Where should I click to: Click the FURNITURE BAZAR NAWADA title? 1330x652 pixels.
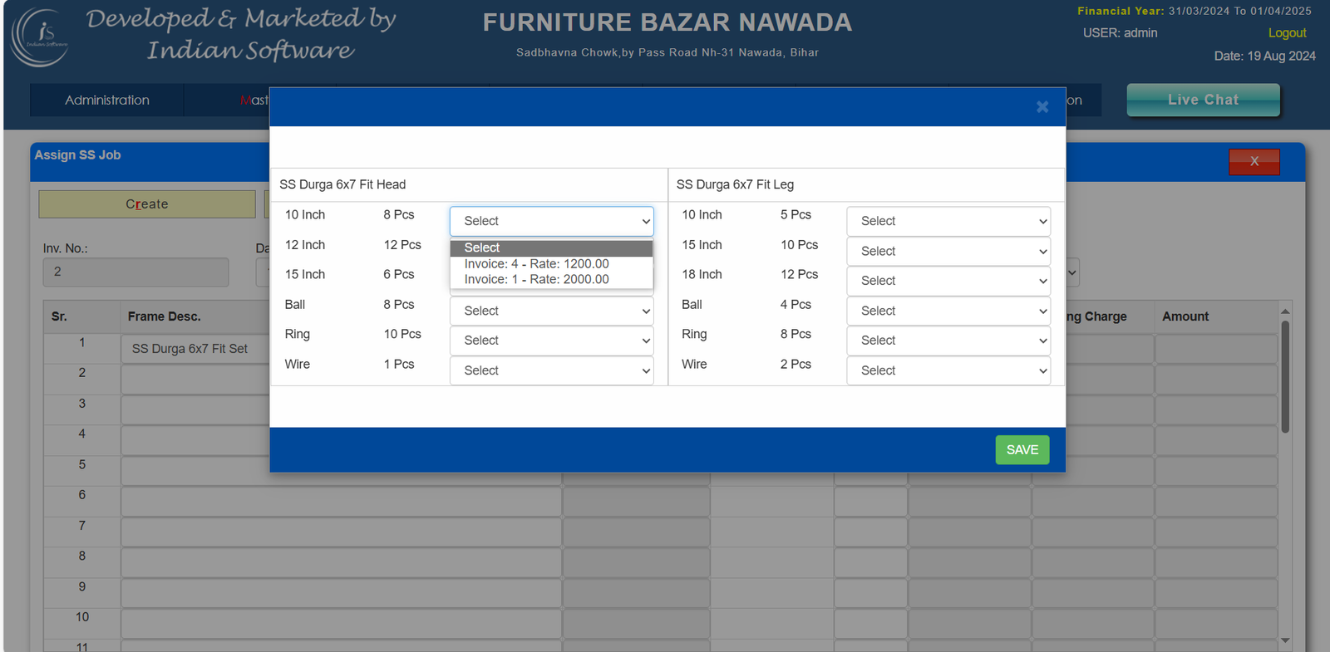click(667, 22)
